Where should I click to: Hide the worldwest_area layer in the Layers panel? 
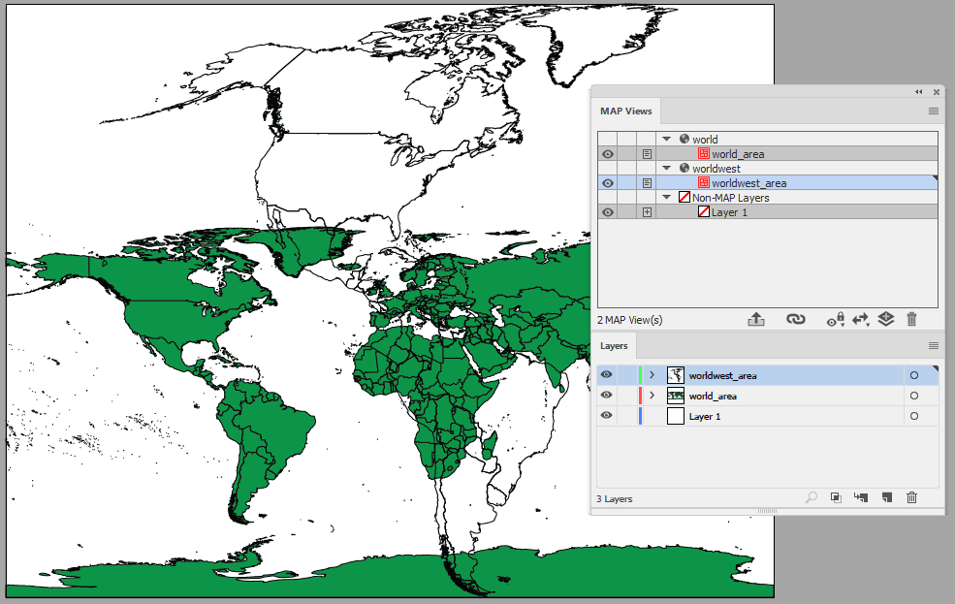point(606,375)
